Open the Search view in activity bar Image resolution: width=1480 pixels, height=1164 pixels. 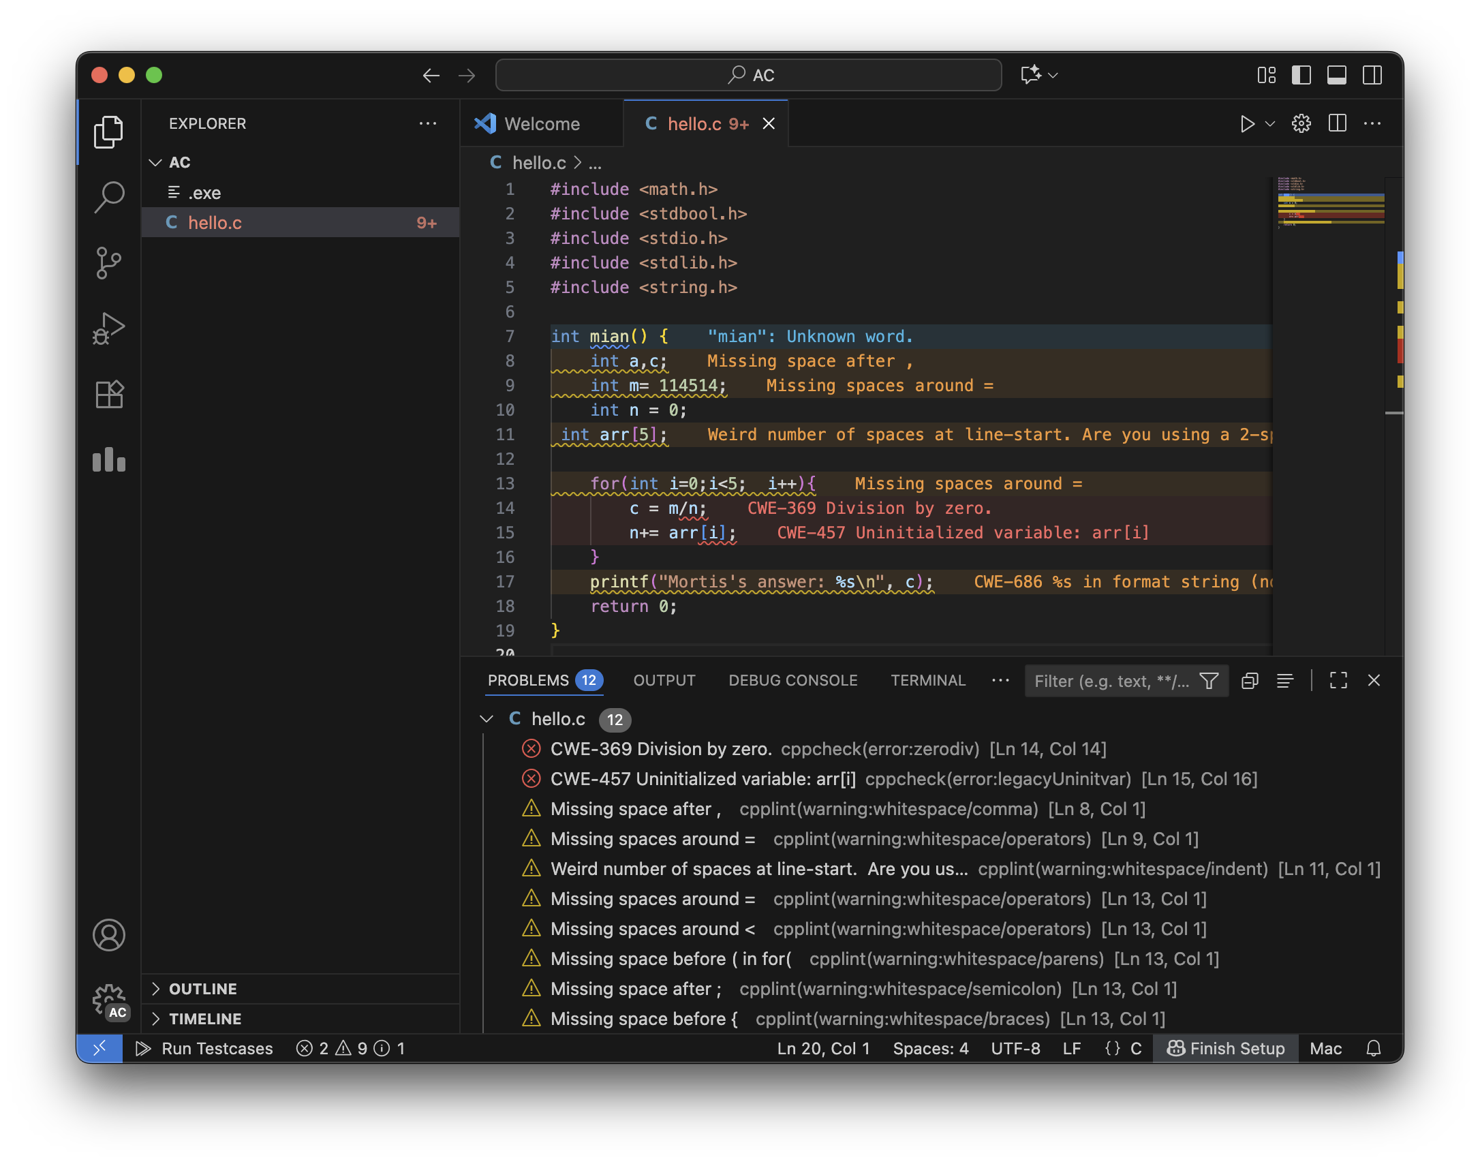(x=109, y=197)
